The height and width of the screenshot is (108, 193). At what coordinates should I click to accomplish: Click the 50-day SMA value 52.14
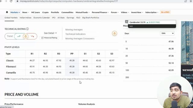pos(171,63)
